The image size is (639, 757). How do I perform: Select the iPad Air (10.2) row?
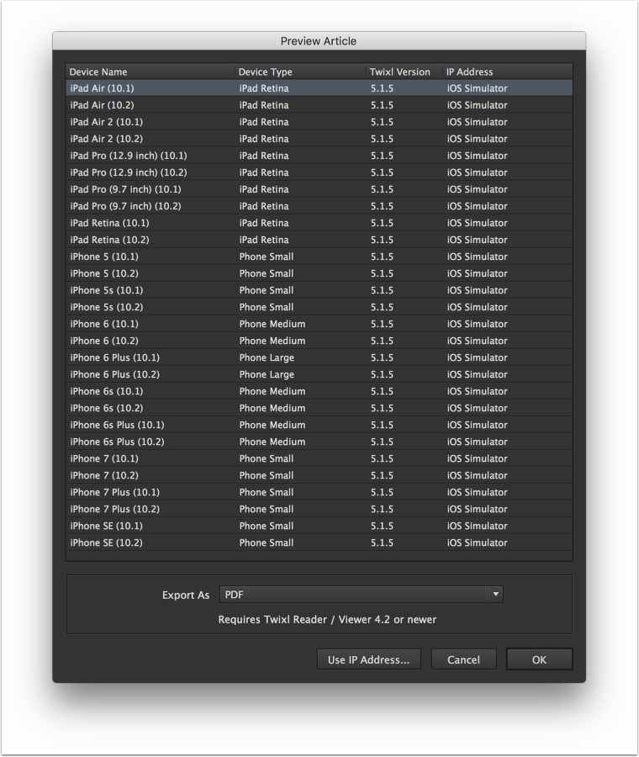[x=319, y=105]
